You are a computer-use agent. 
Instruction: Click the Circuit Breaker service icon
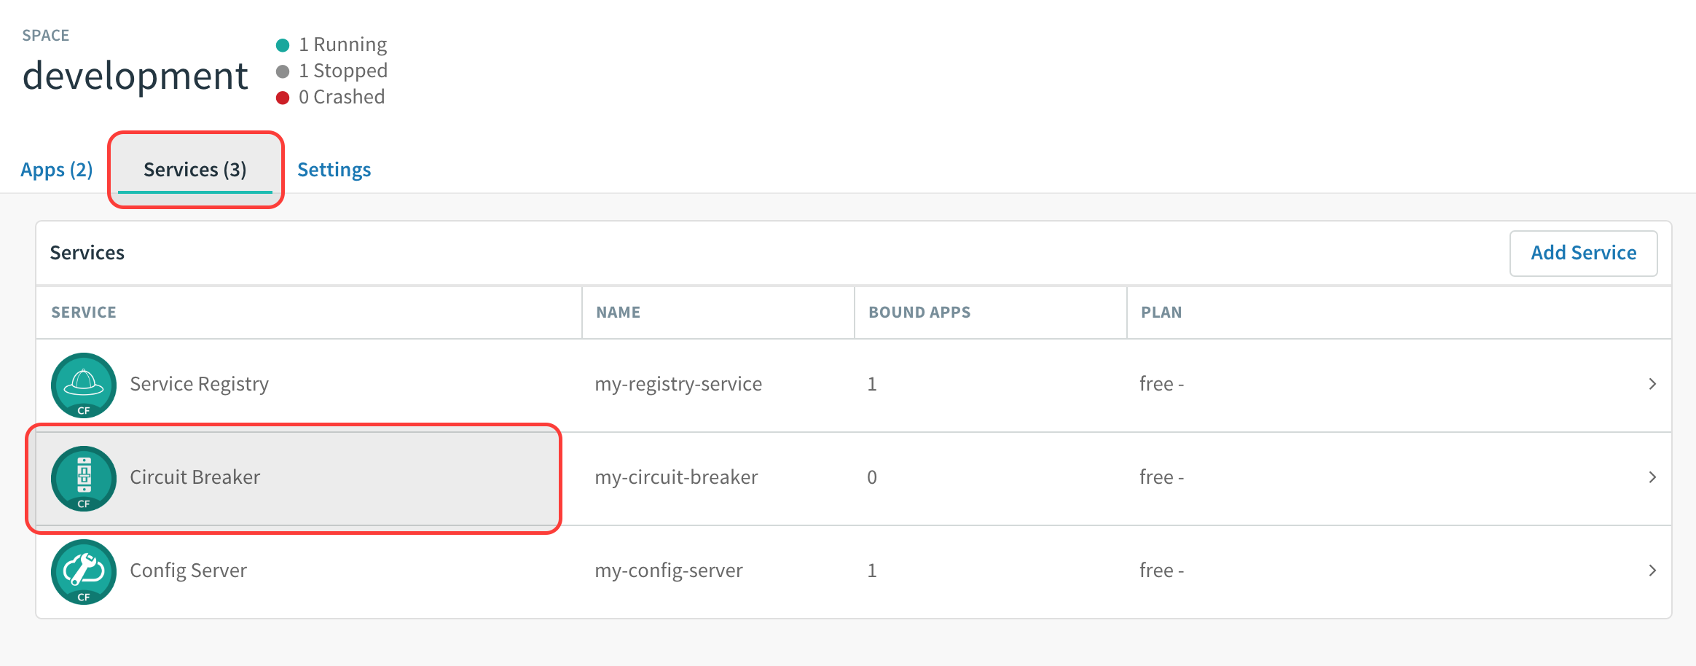[84, 478]
